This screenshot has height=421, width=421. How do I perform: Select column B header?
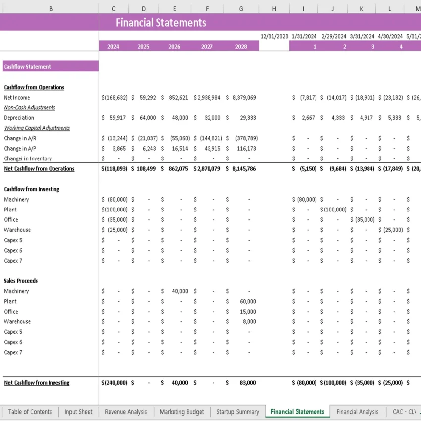(x=51, y=8)
